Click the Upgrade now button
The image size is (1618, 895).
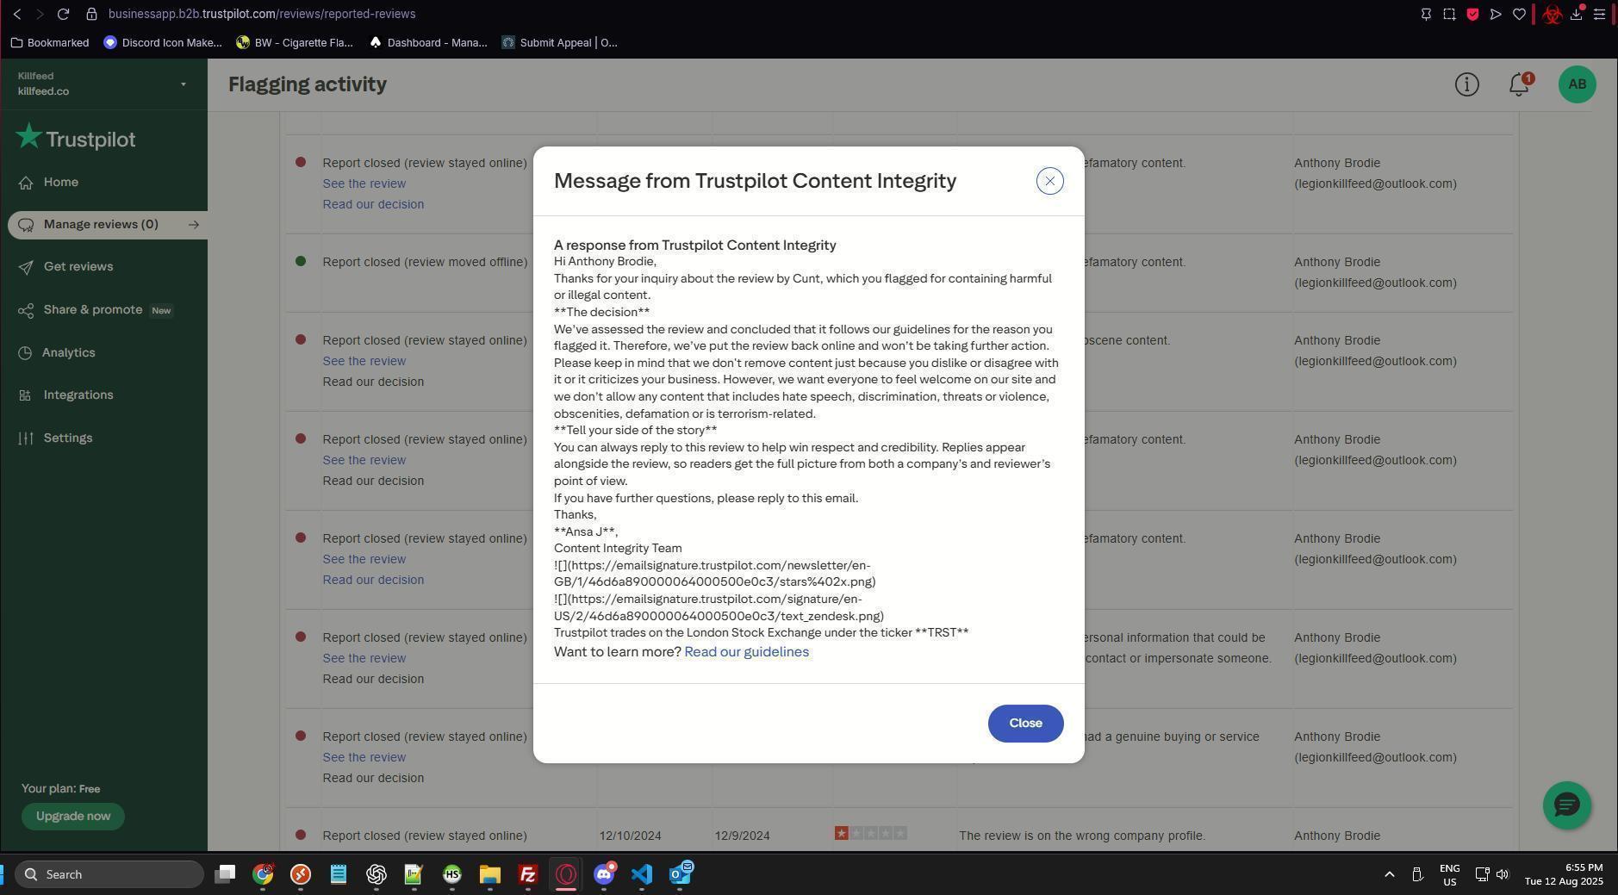tap(73, 817)
